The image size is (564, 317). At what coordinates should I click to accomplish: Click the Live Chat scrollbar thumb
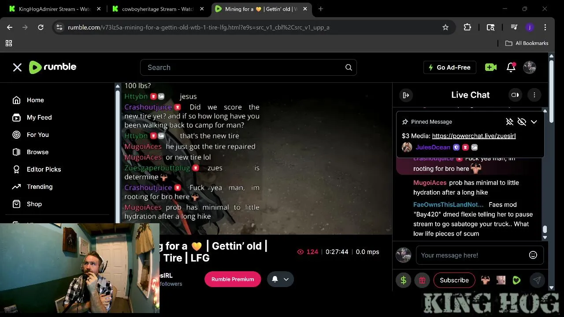pos(545,229)
